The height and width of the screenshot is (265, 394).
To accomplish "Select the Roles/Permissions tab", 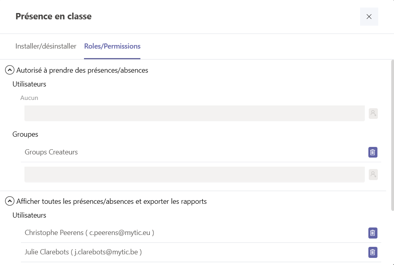I will pyautogui.click(x=112, y=46).
